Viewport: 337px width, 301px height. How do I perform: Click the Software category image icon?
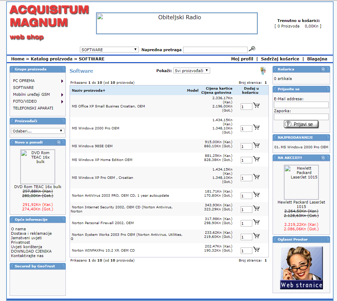(263, 71)
